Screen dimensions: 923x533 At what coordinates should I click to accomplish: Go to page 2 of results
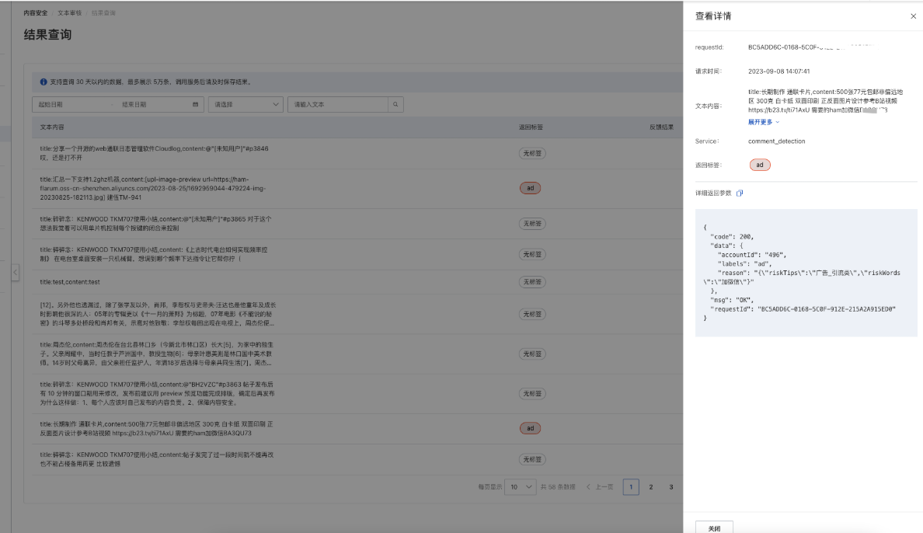click(x=650, y=487)
